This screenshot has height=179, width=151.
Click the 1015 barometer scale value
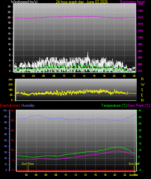pos(140,18)
